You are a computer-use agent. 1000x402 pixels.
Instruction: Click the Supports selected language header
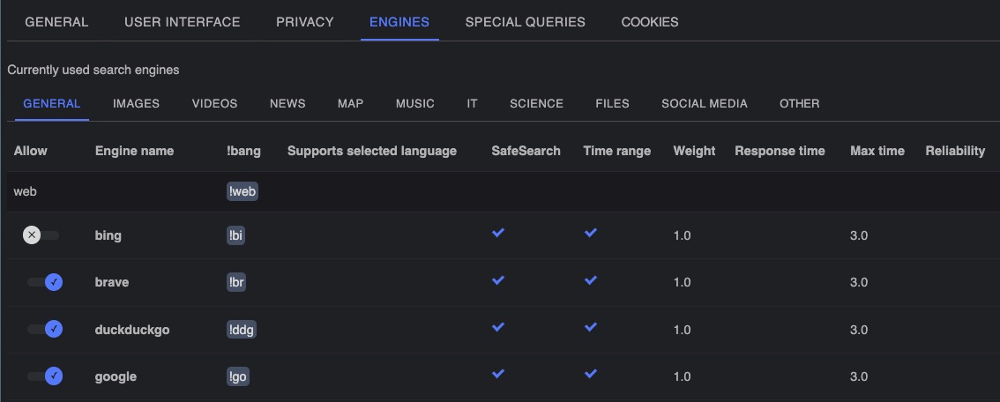pyautogui.click(x=372, y=151)
